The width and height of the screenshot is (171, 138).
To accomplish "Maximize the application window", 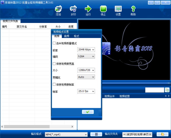I will 157,3.
